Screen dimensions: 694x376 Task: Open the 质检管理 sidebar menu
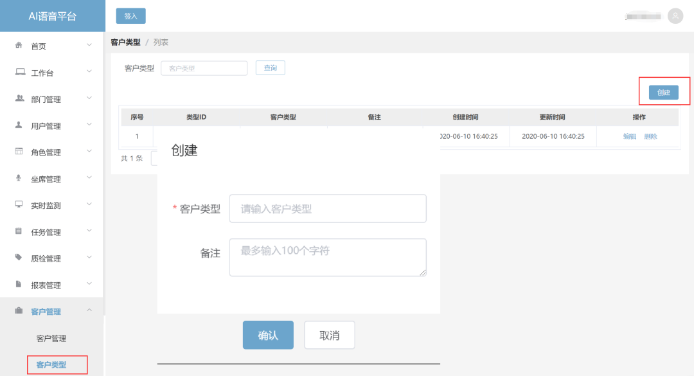52,258
